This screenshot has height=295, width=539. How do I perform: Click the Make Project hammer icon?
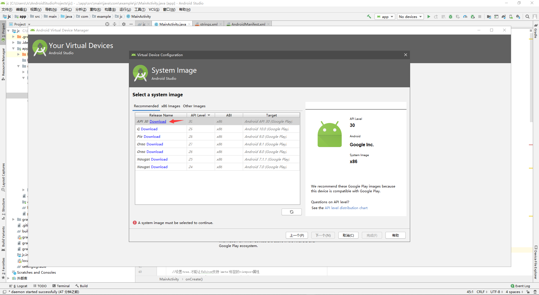click(369, 17)
